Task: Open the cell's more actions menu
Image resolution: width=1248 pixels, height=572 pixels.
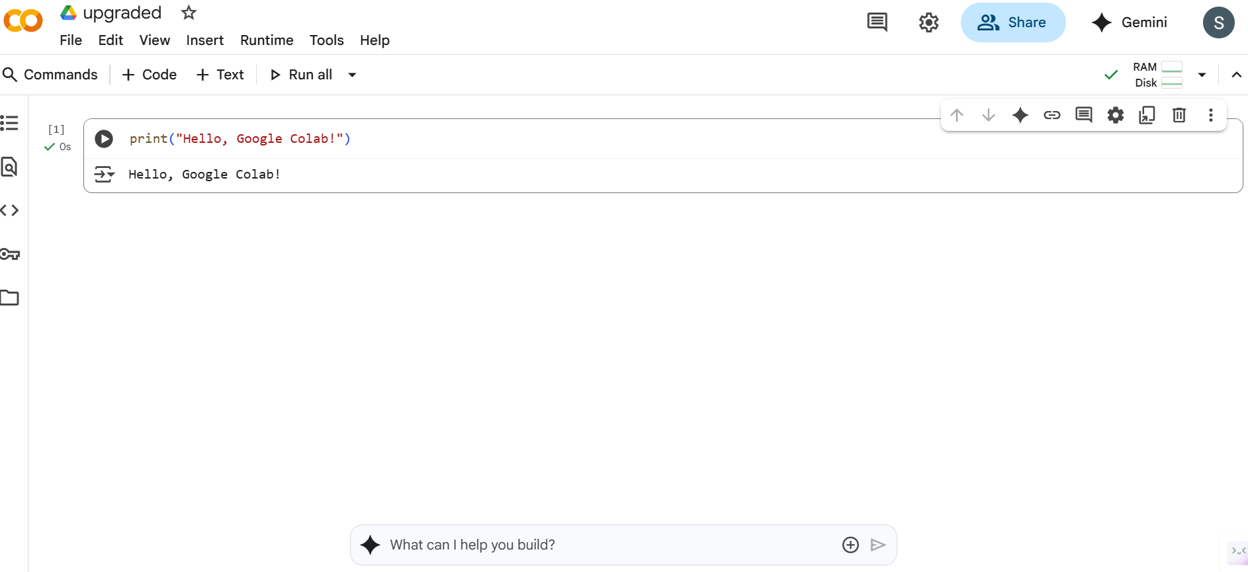Action: point(1210,114)
